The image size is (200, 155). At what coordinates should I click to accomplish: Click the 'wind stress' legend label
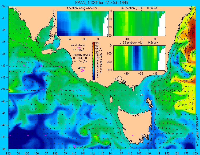78,45
